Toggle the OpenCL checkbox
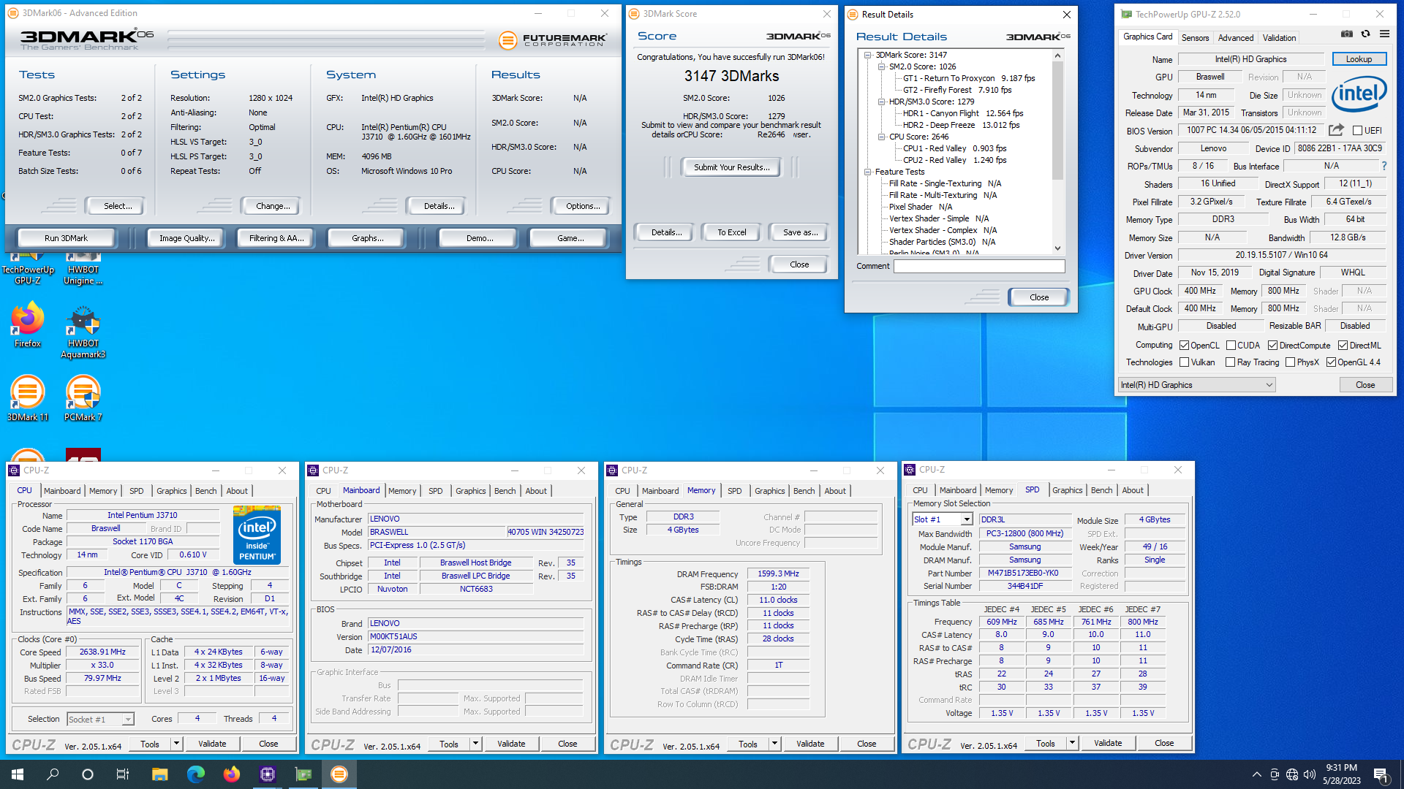The image size is (1404, 789). click(1184, 346)
